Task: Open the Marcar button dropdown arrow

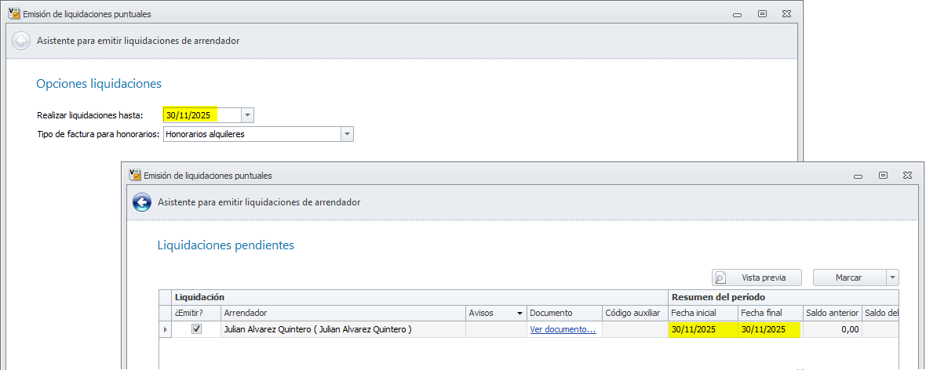Action: (891, 277)
